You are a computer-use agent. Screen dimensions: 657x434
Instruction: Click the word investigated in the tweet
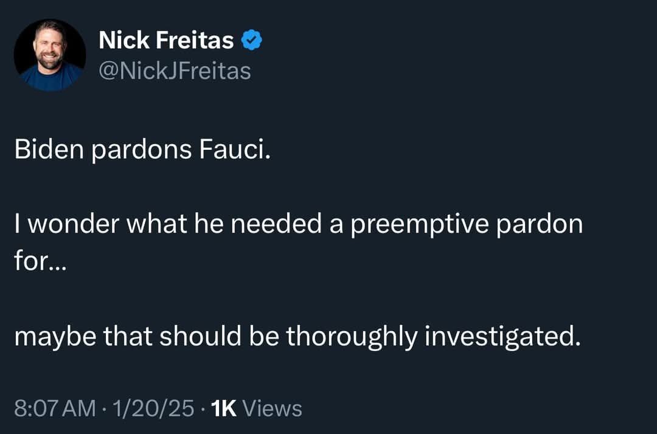pyautogui.click(x=499, y=337)
